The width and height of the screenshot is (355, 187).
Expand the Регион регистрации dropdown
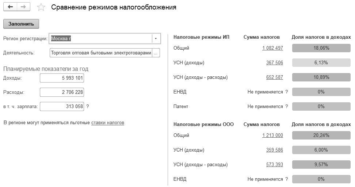point(156,38)
